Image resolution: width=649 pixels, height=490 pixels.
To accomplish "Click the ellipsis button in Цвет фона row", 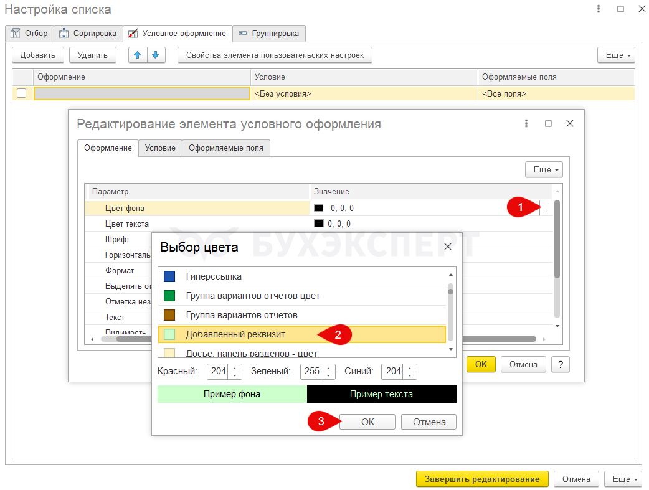I will click(546, 209).
